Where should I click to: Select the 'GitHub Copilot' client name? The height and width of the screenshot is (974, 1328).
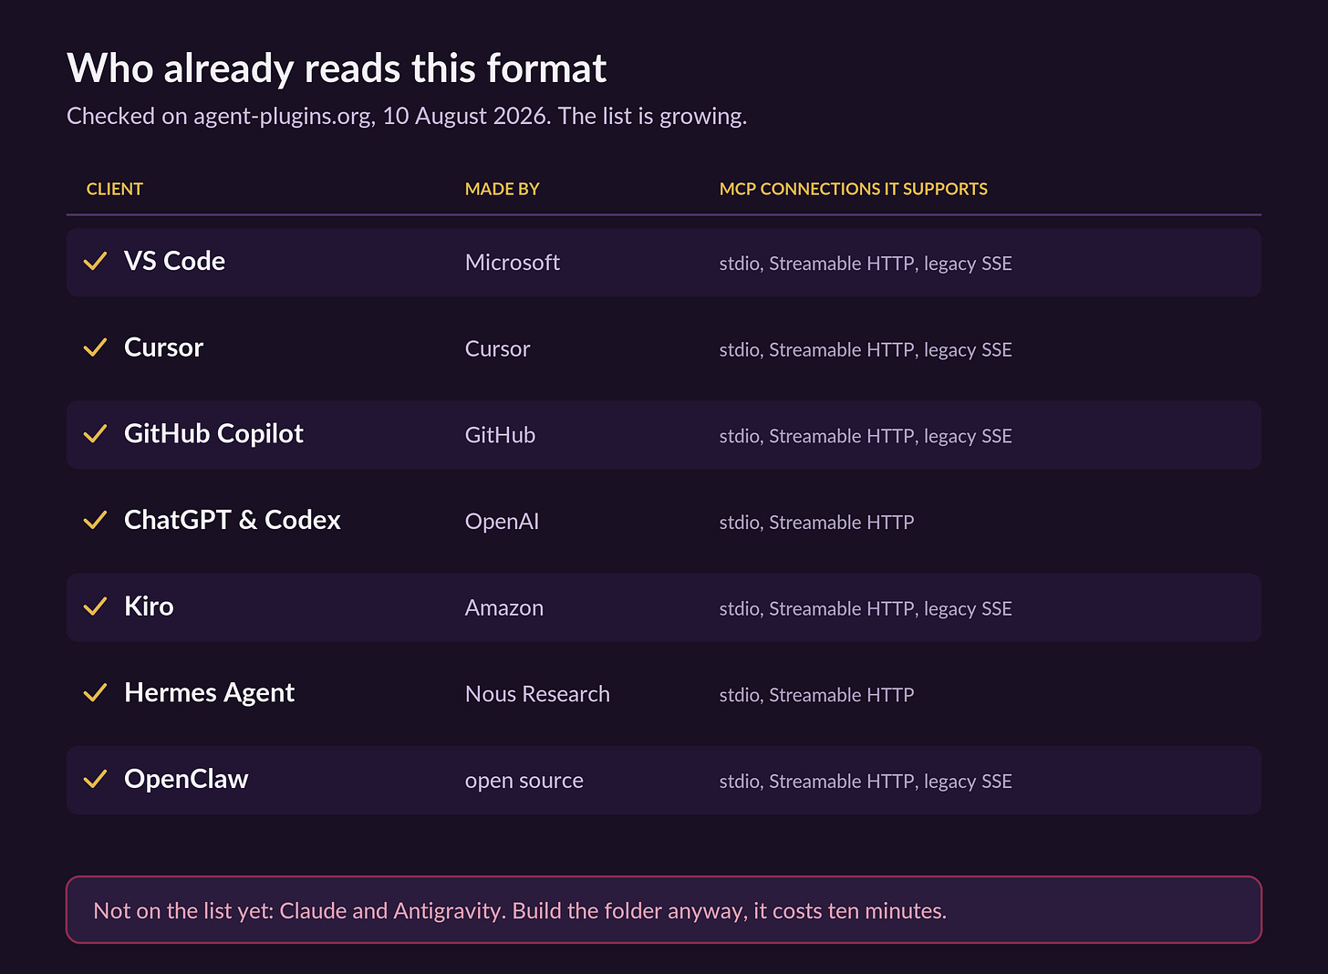coord(213,434)
